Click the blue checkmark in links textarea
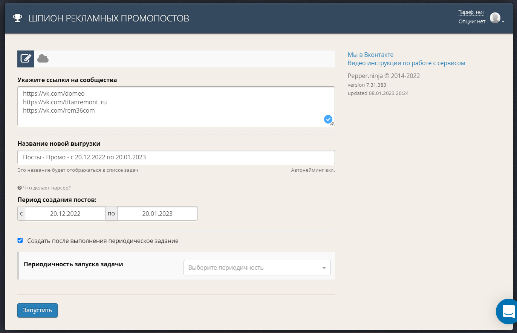Image resolution: width=517 pixels, height=333 pixels. pos(328,119)
